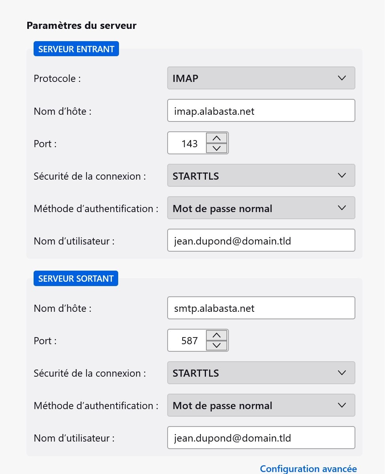Open the Protocole dropdown showing IMAP

click(x=261, y=78)
